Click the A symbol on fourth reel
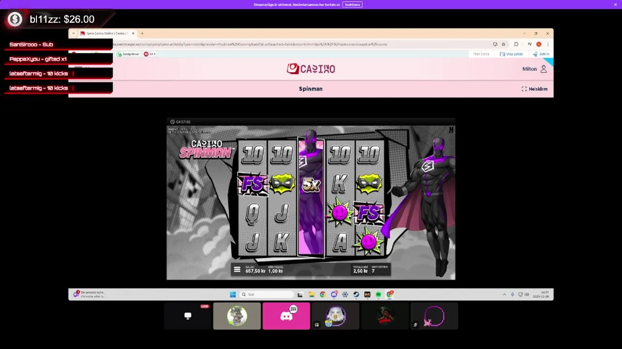This screenshot has height=349, width=622. coord(340,242)
